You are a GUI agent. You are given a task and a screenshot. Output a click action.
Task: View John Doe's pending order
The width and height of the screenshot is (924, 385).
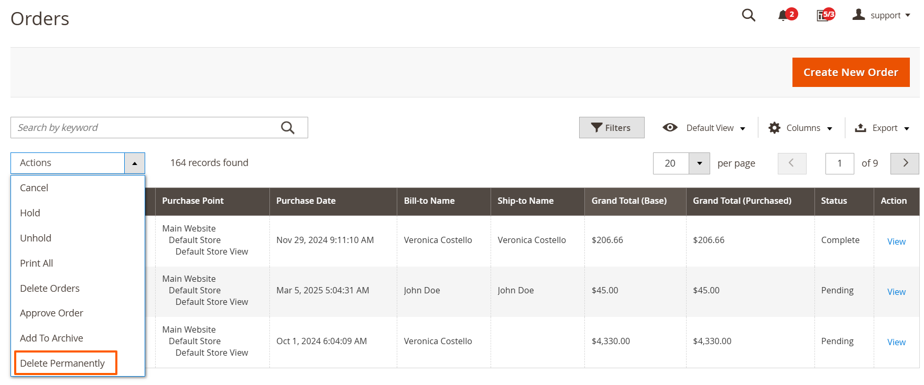click(x=896, y=292)
